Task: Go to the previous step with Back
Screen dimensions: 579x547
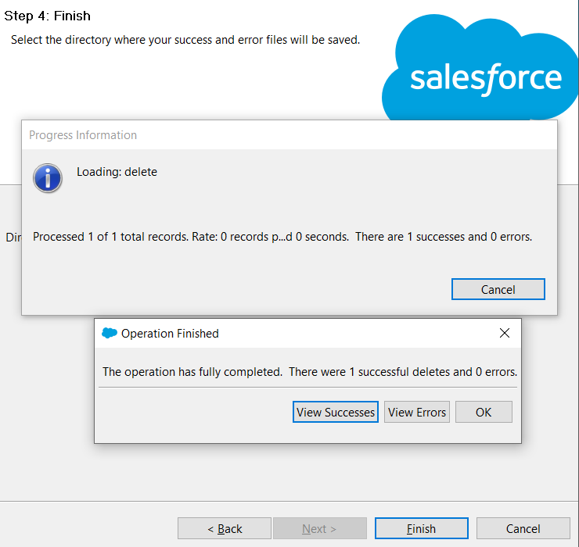Action: (225, 528)
